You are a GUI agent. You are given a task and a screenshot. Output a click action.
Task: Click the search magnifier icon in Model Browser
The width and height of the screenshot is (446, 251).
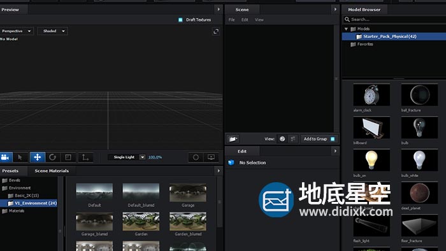[347, 19]
